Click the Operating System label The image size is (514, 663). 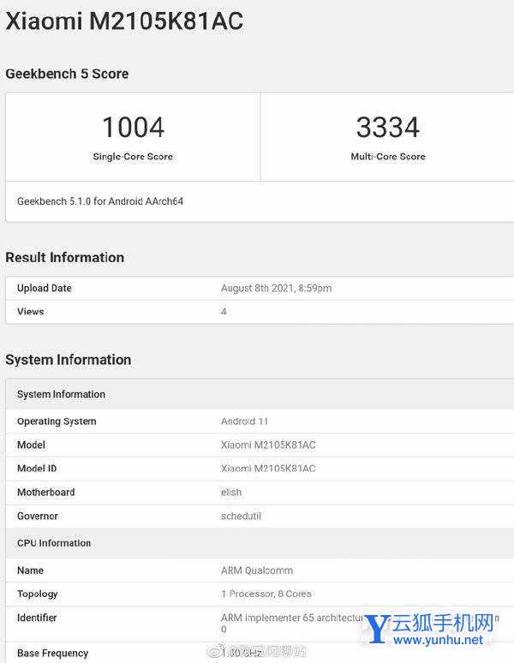click(57, 421)
